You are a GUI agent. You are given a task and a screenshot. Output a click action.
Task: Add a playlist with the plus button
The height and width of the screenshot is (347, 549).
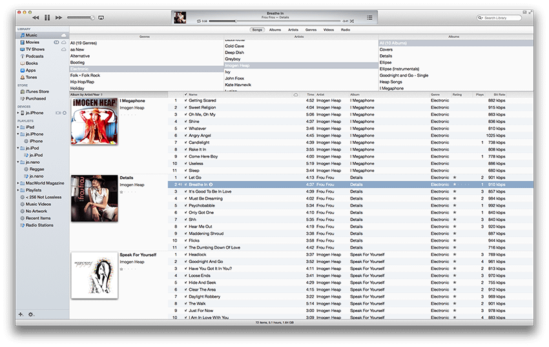pos(21,314)
